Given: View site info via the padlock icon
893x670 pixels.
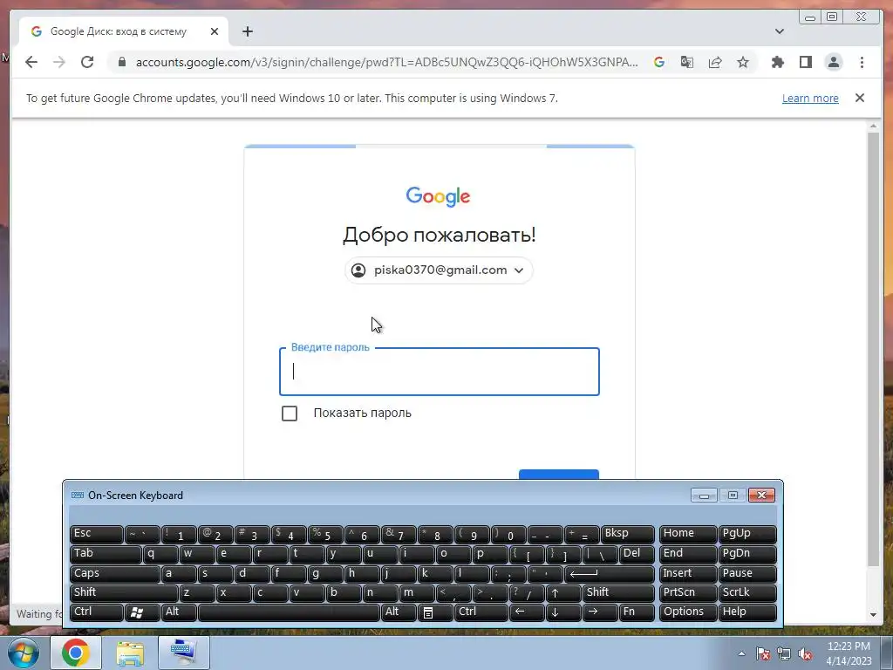Looking at the screenshot, I should [121, 62].
